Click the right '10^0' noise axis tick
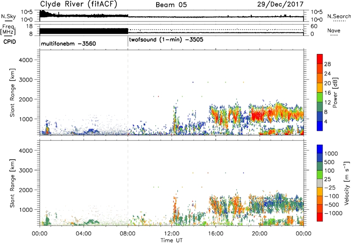 [317, 20]
